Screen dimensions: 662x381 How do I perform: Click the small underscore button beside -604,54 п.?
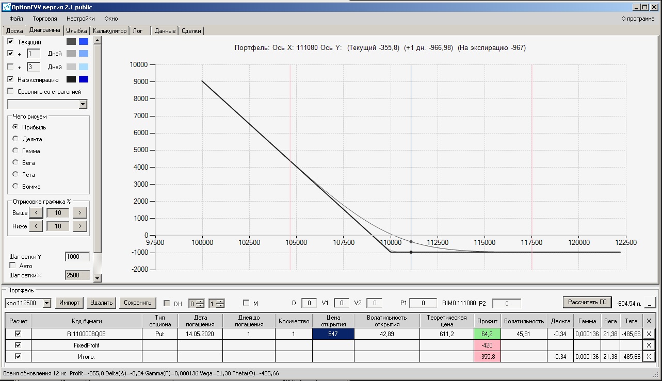coord(651,303)
